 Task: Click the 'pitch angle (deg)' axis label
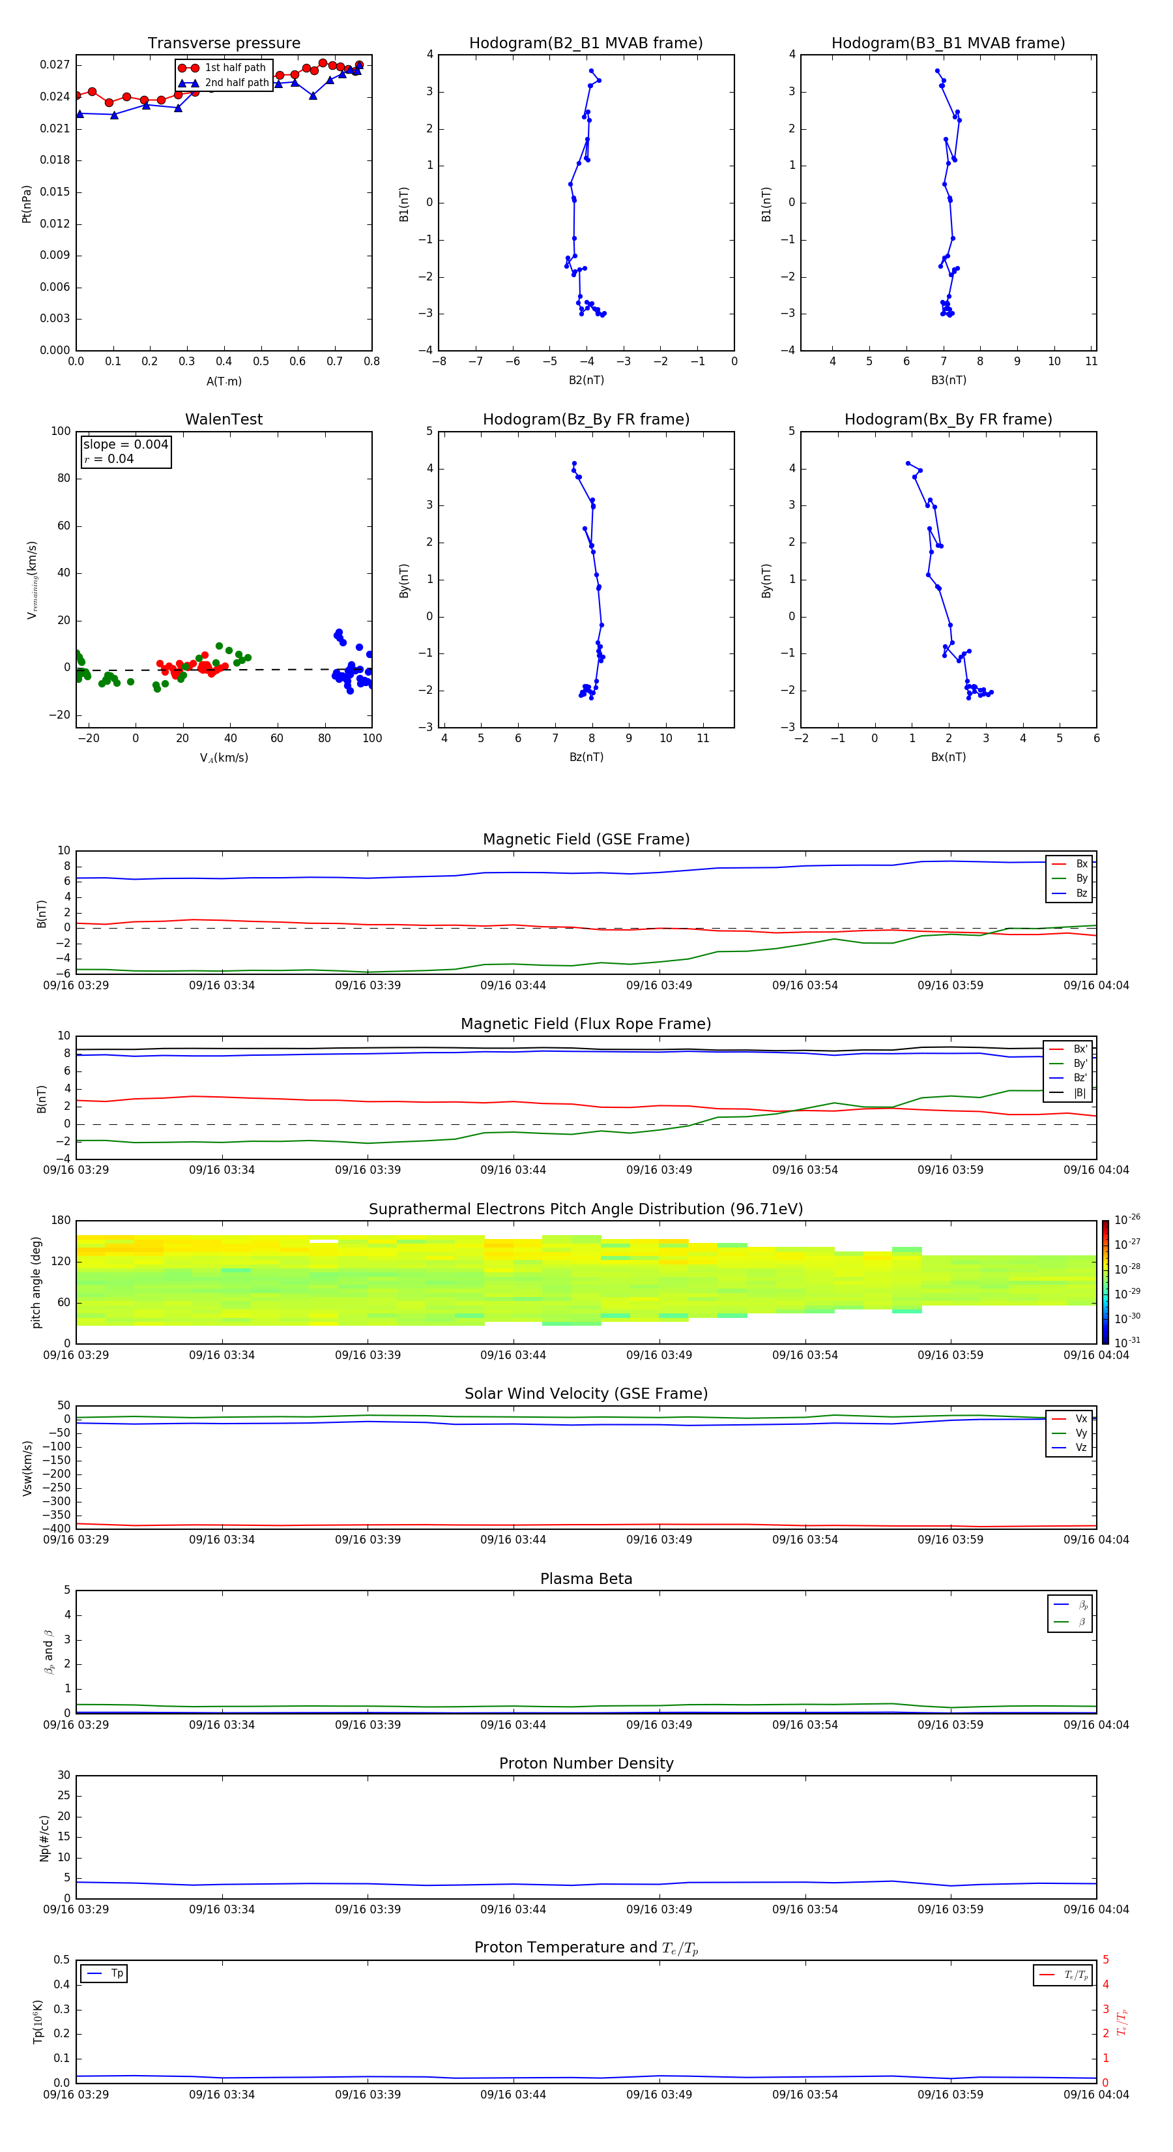pyautogui.click(x=36, y=1282)
